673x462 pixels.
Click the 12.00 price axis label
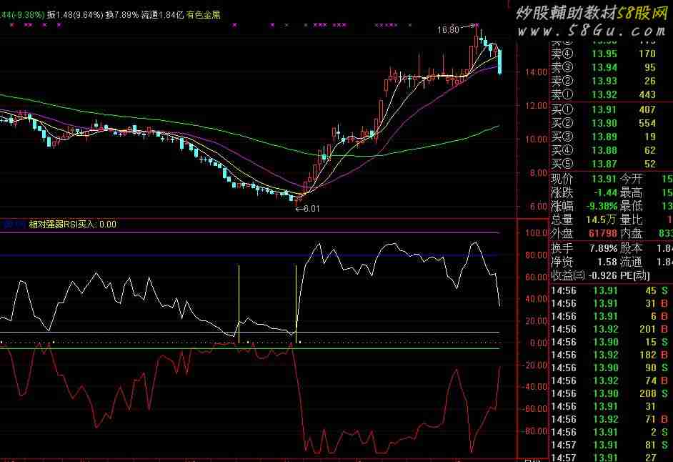536,106
